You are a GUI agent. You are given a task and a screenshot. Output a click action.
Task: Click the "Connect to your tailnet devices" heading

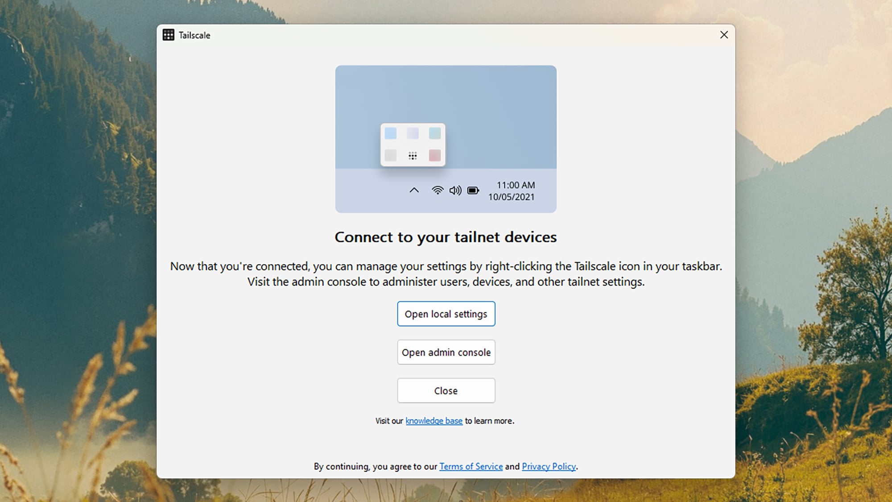[446, 237]
